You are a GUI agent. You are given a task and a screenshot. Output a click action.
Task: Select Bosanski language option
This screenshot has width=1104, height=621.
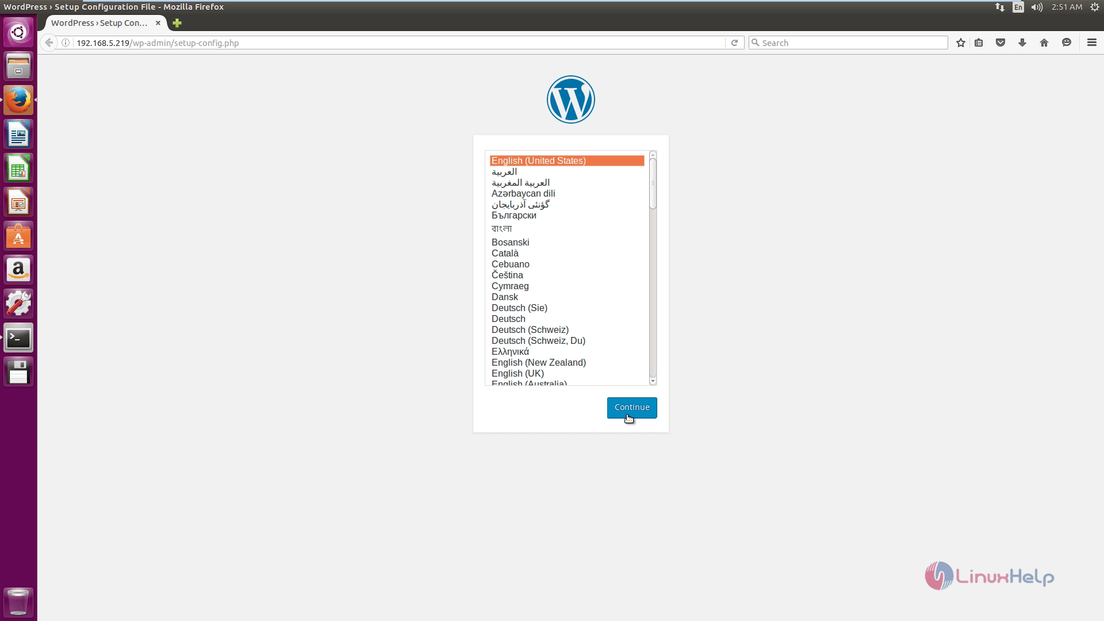567,243
